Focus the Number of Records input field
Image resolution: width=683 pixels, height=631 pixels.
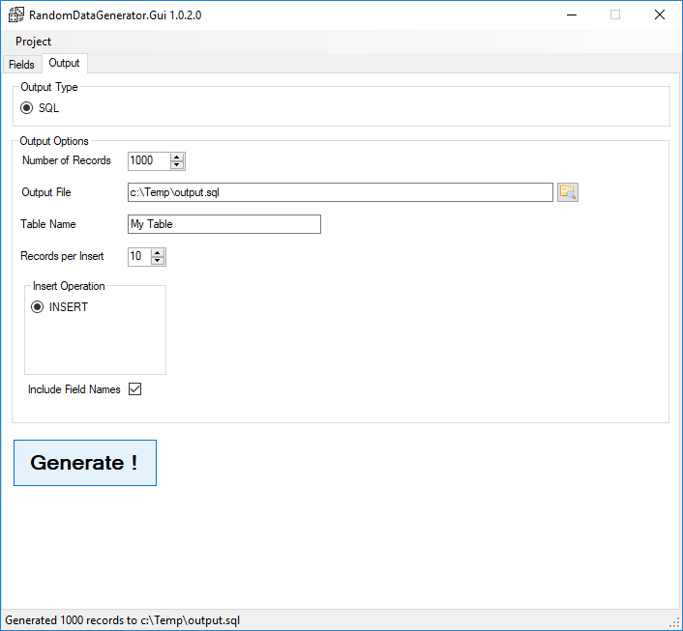(149, 161)
